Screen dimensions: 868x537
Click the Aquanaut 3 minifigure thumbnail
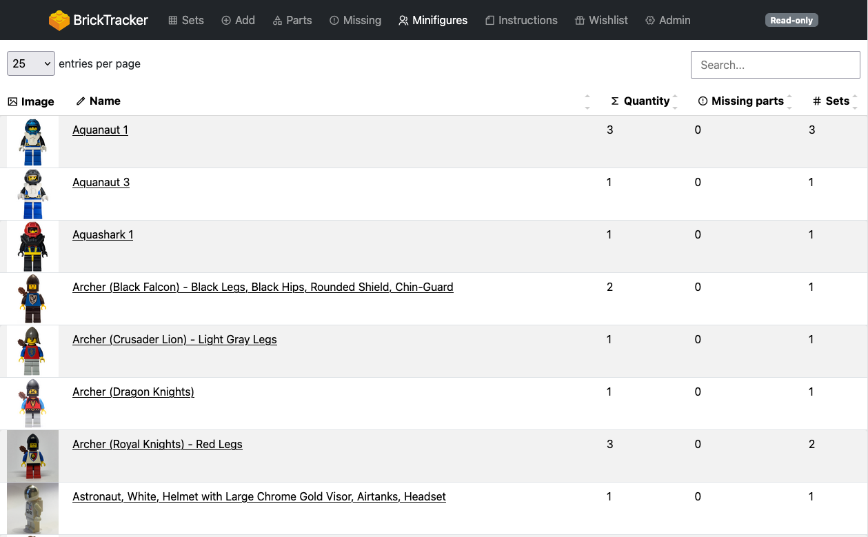32,194
